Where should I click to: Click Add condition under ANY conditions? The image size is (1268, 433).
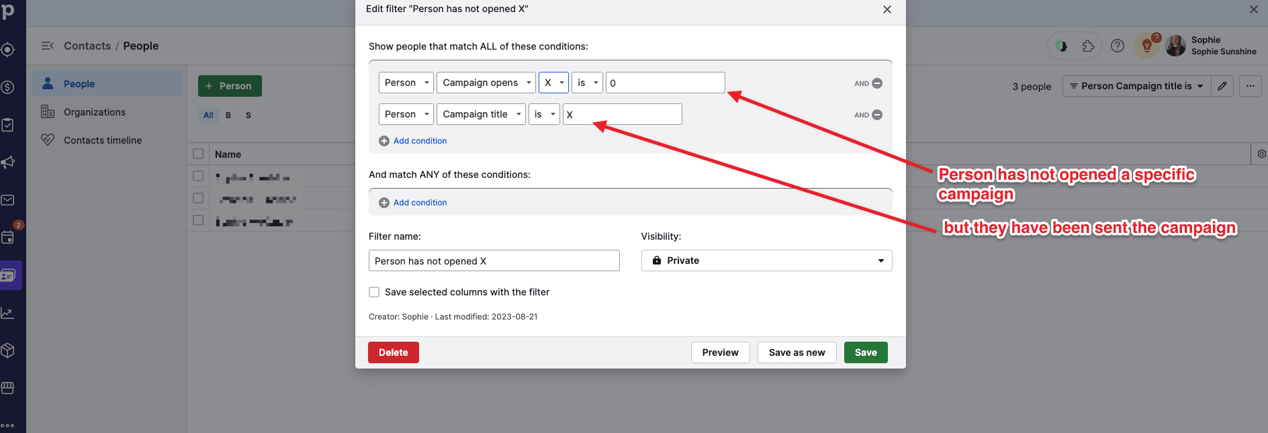(x=420, y=203)
